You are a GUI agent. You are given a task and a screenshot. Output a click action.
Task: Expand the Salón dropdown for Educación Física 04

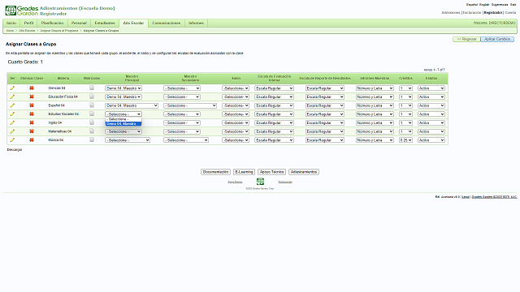[x=236, y=97]
